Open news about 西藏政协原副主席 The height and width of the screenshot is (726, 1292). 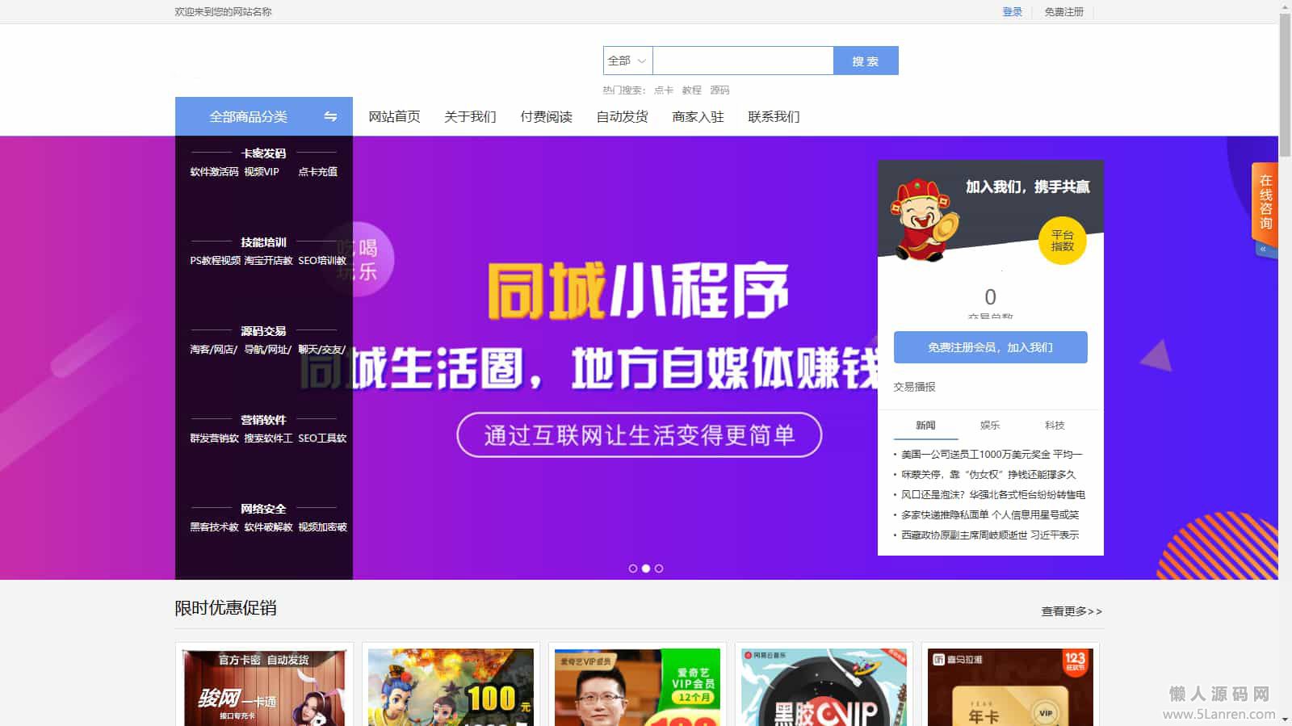(990, 535)
